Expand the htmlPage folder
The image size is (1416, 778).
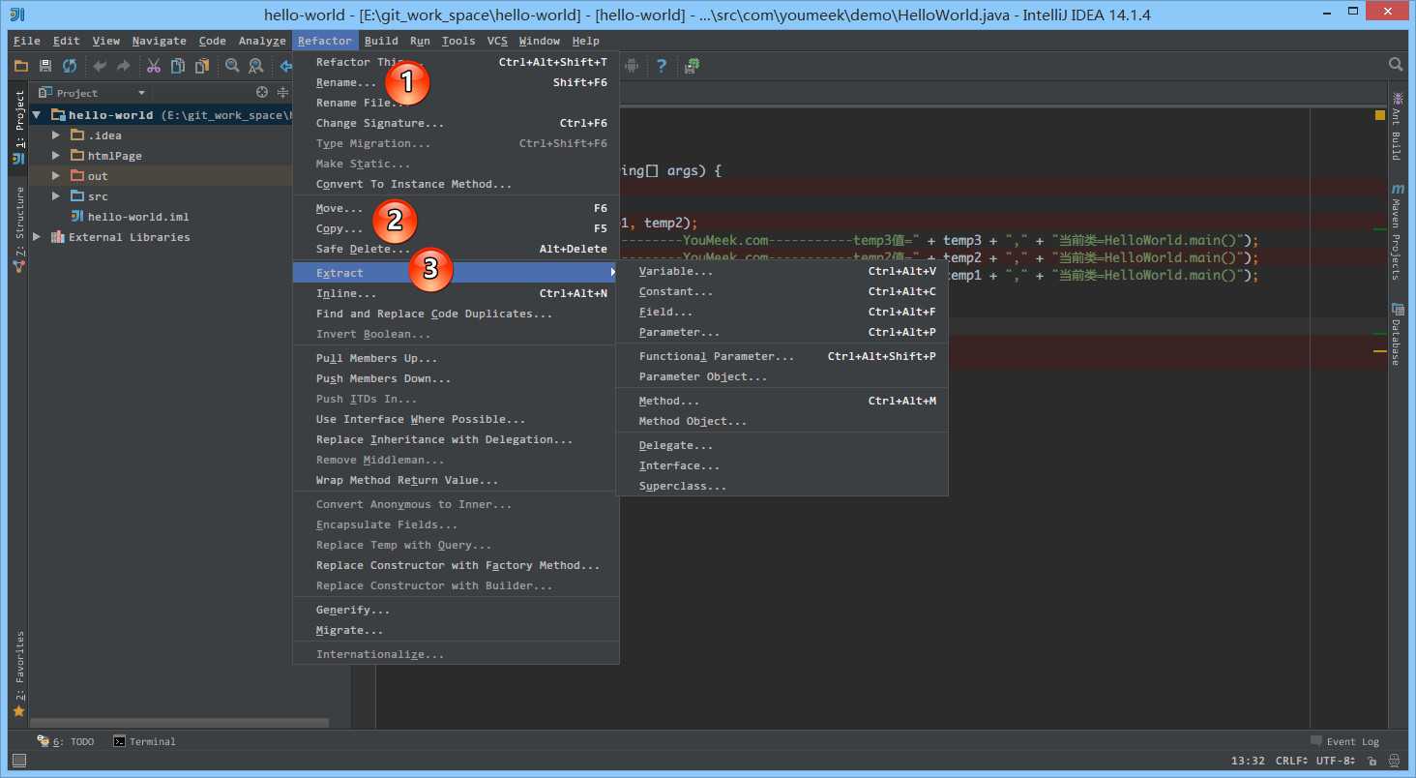pyautogui.click(x=56, y=156)
